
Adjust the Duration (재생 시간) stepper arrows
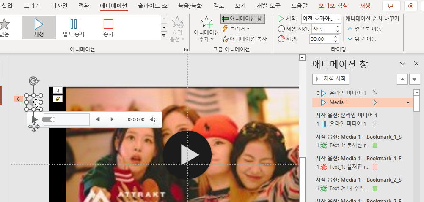pos(338,29)
